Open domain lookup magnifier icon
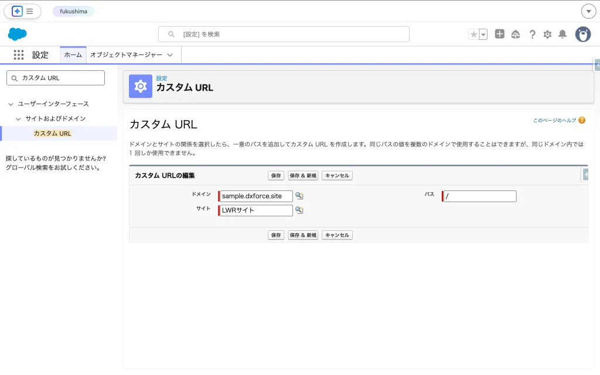 coord(299,196)
